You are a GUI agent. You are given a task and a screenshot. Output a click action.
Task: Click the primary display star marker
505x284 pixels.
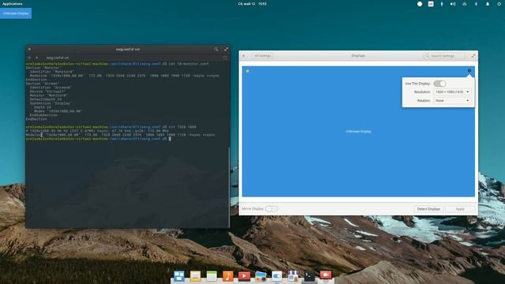pyautogui.click(x=247, y=71)
